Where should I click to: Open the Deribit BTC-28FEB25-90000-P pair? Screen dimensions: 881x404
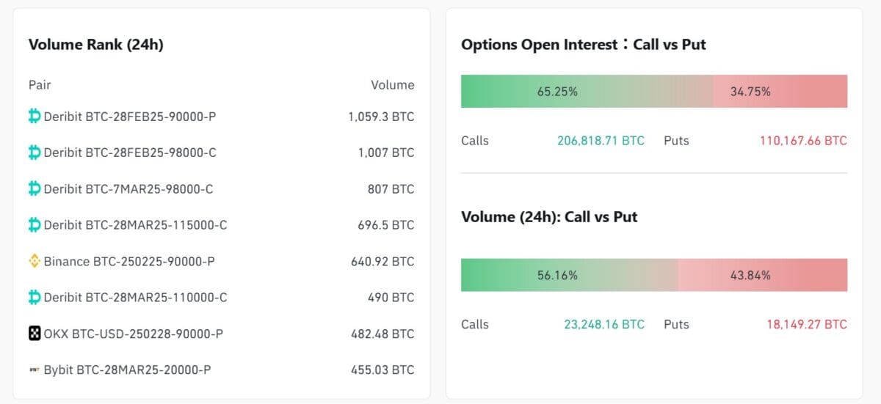tap(129, 117)
